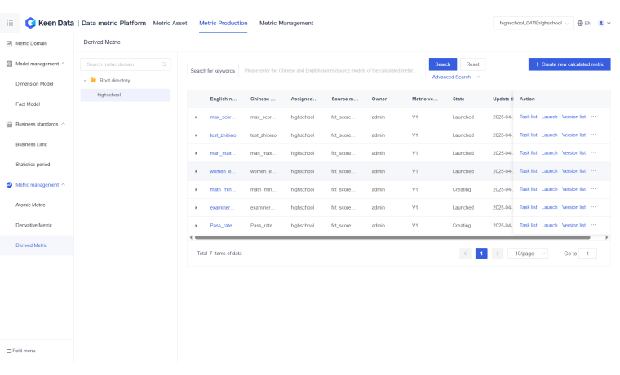Click the search icon in metric domain box
Screen dimensions: 620x375
tap(163, 64)
